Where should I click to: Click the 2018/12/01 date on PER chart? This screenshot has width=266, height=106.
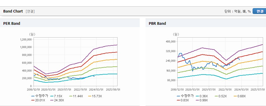(x=34, y=89)
